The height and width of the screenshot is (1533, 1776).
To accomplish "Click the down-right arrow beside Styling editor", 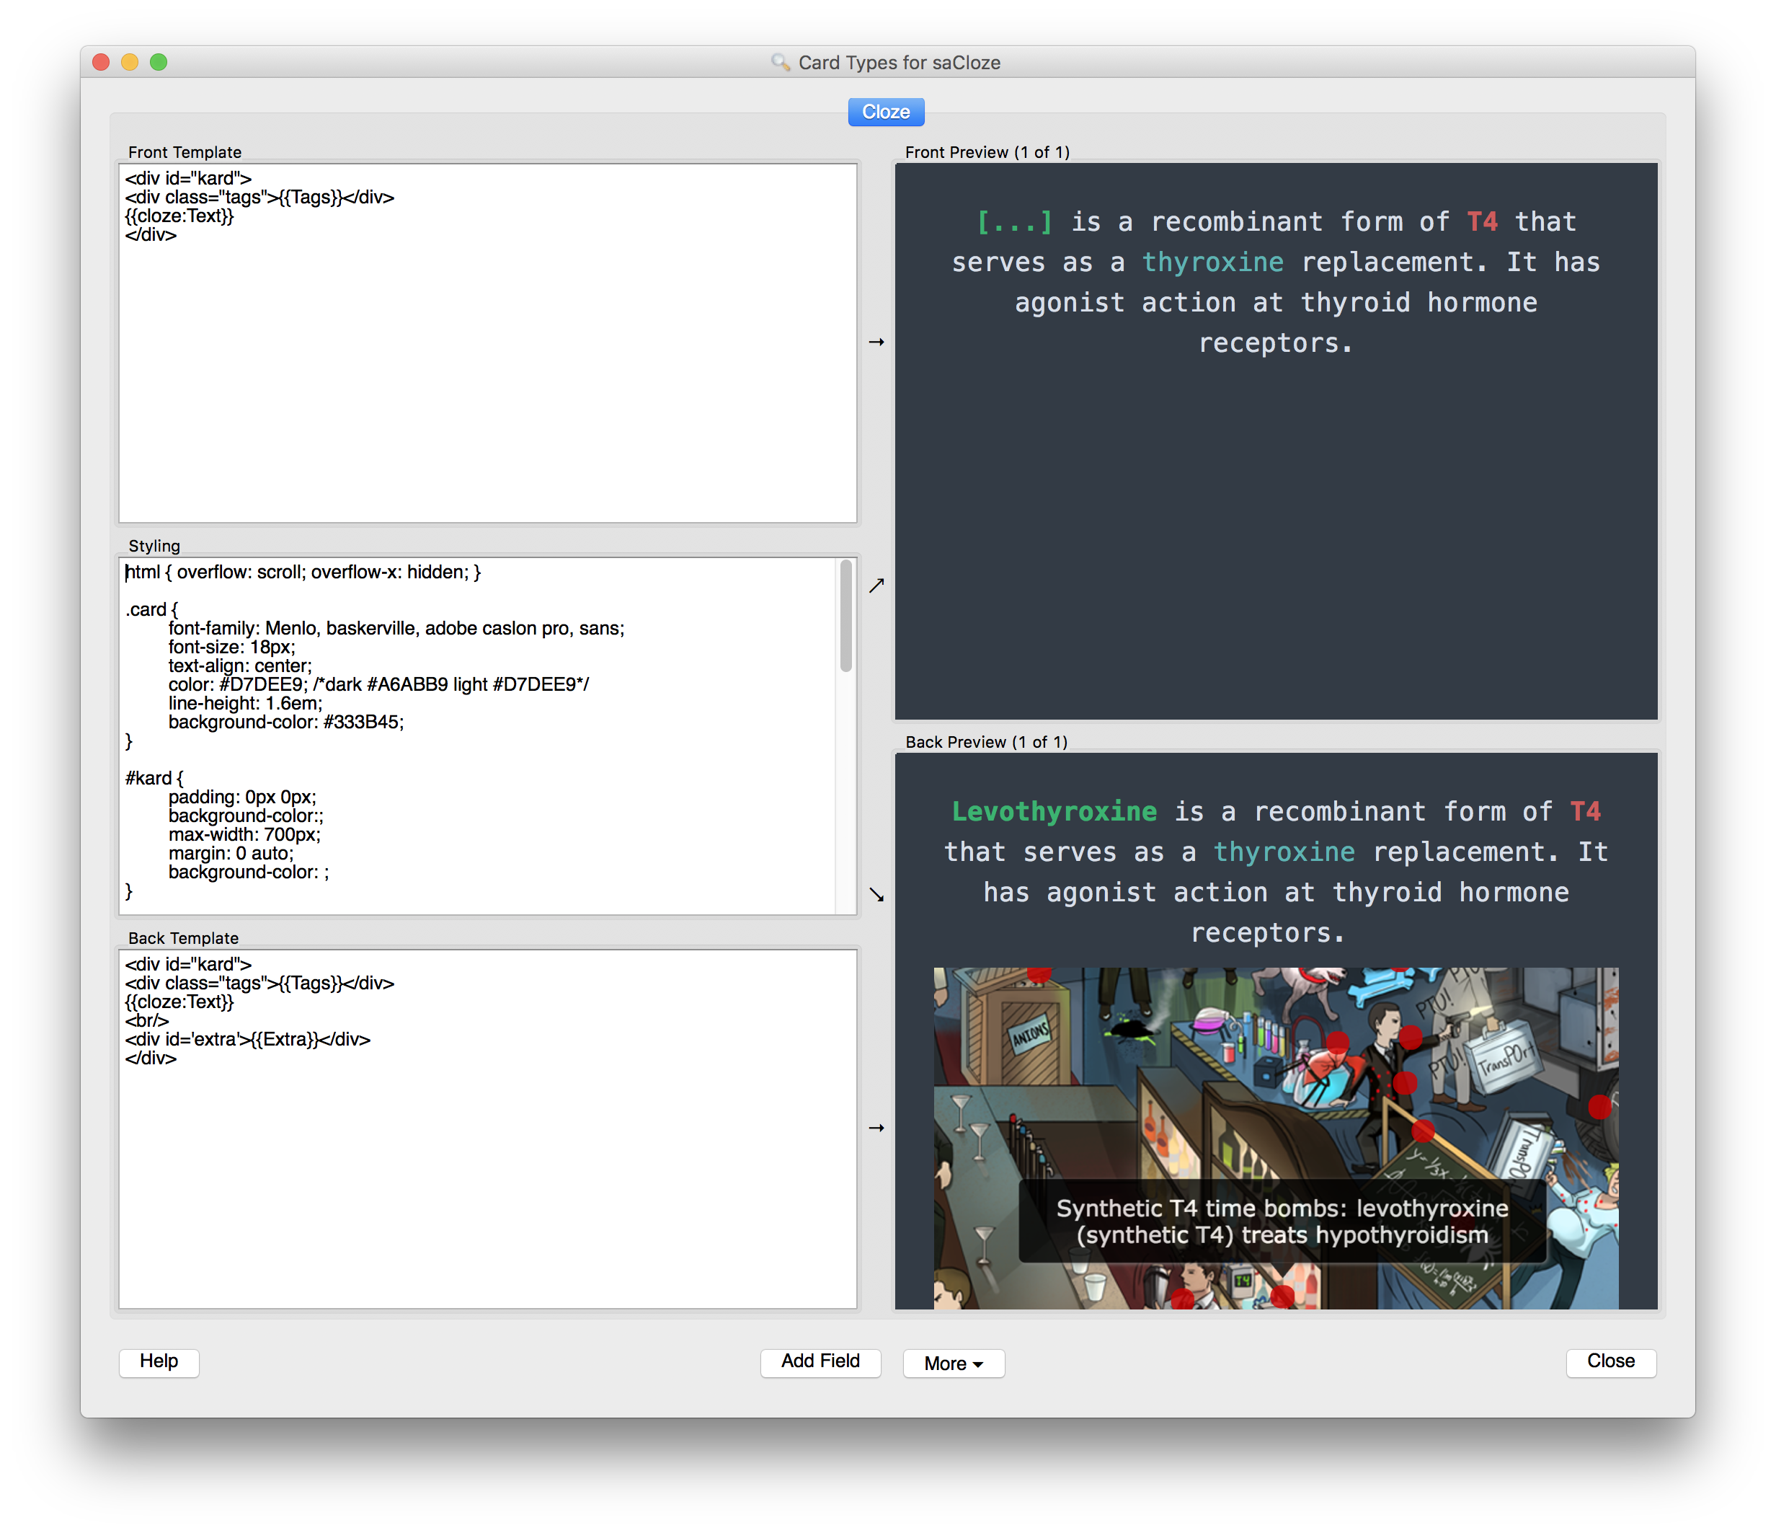I will (x=876, y=894).
